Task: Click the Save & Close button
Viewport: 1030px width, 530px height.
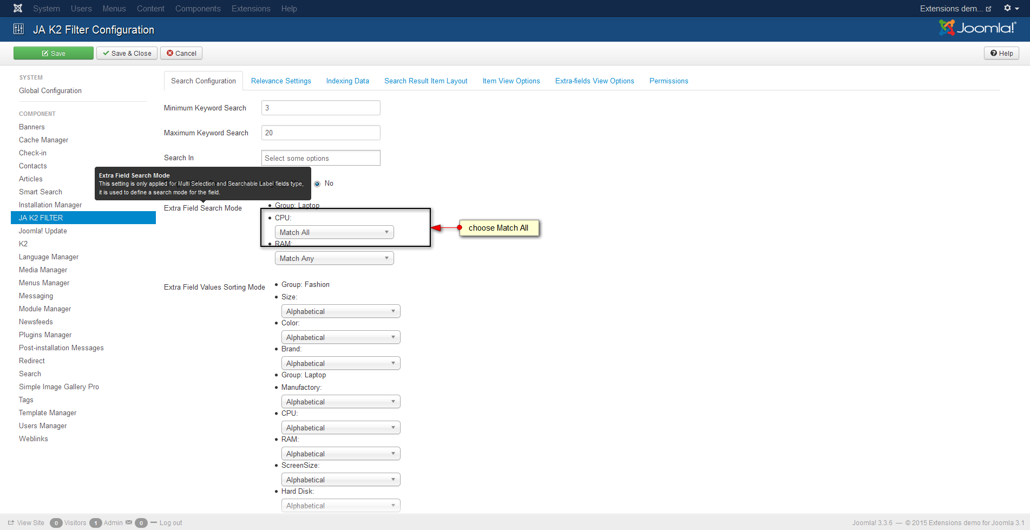Action: click(127, 53)
